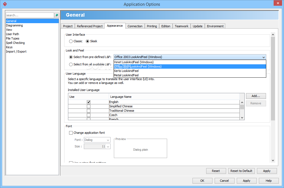Select Import / Export in options list
Viewport: 284px width, 188px height.
tap(32, 51)
